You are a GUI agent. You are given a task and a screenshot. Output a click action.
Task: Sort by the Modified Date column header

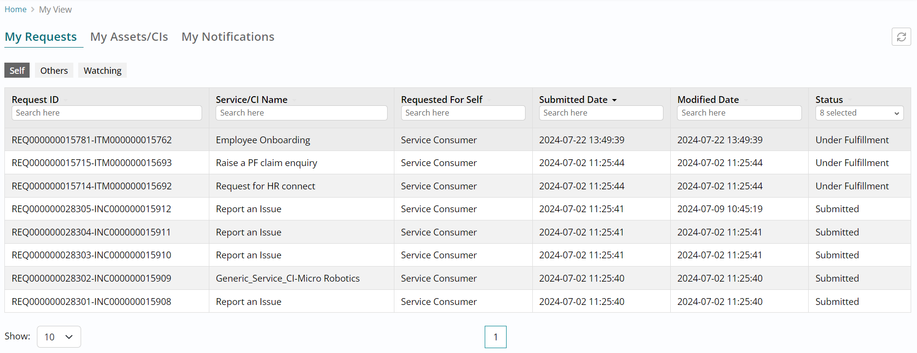708,100
